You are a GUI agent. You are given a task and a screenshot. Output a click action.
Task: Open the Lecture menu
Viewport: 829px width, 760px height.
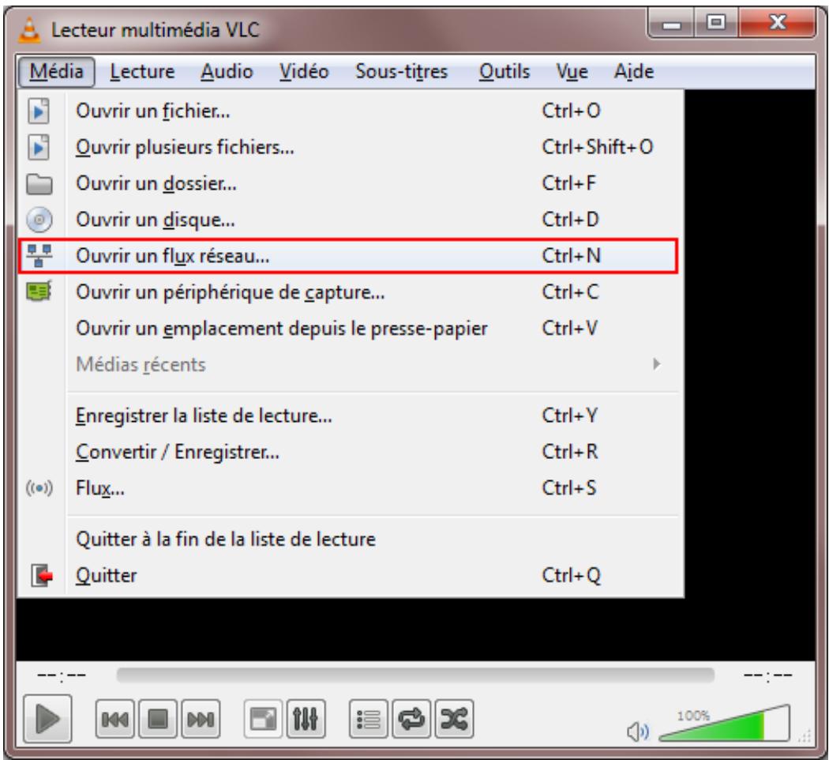point(142,72)
